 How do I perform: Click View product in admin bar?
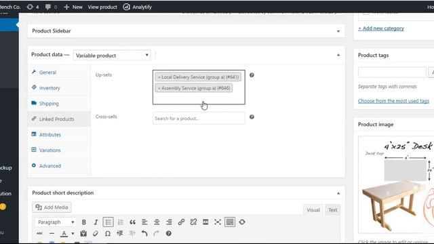[x=102, y=7]
